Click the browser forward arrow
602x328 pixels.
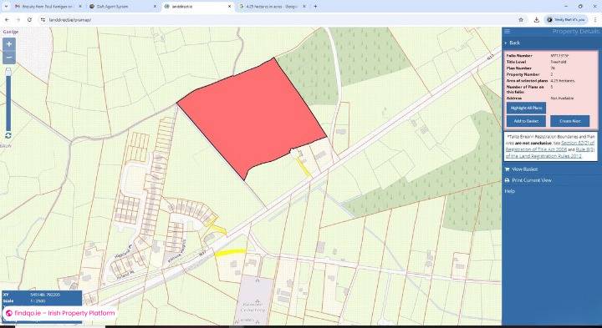click(18, 19)
